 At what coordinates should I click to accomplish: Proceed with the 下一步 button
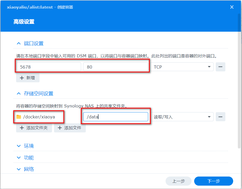pyautogui.click(x=213, y=181)
